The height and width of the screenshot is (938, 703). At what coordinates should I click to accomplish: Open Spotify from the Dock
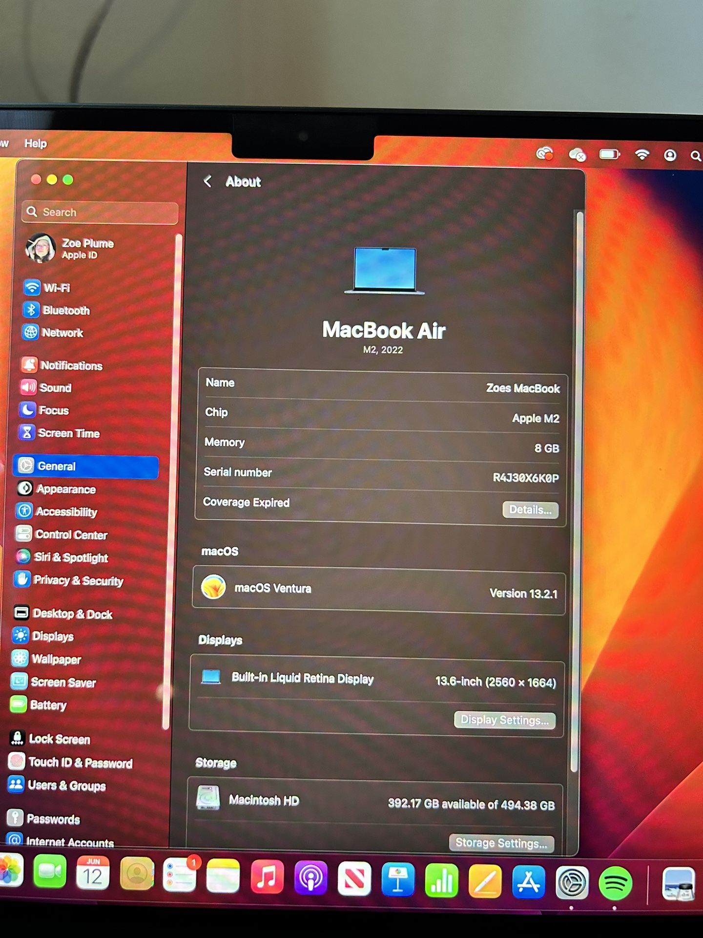coord(615,883)
